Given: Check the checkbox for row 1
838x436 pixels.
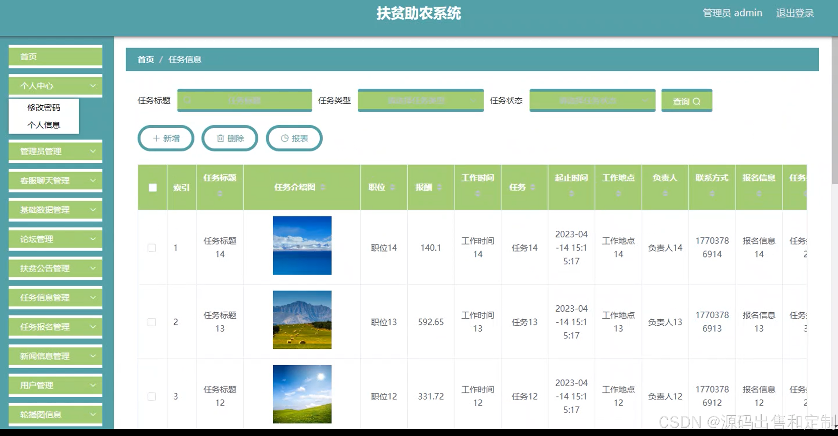Looking at the screenshot, I should coord(152,248).
